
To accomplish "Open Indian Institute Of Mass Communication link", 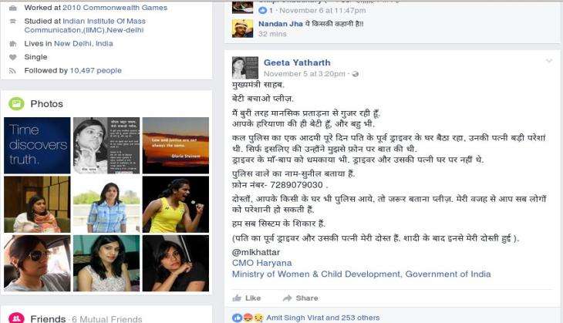I will (x=85, y=25).
